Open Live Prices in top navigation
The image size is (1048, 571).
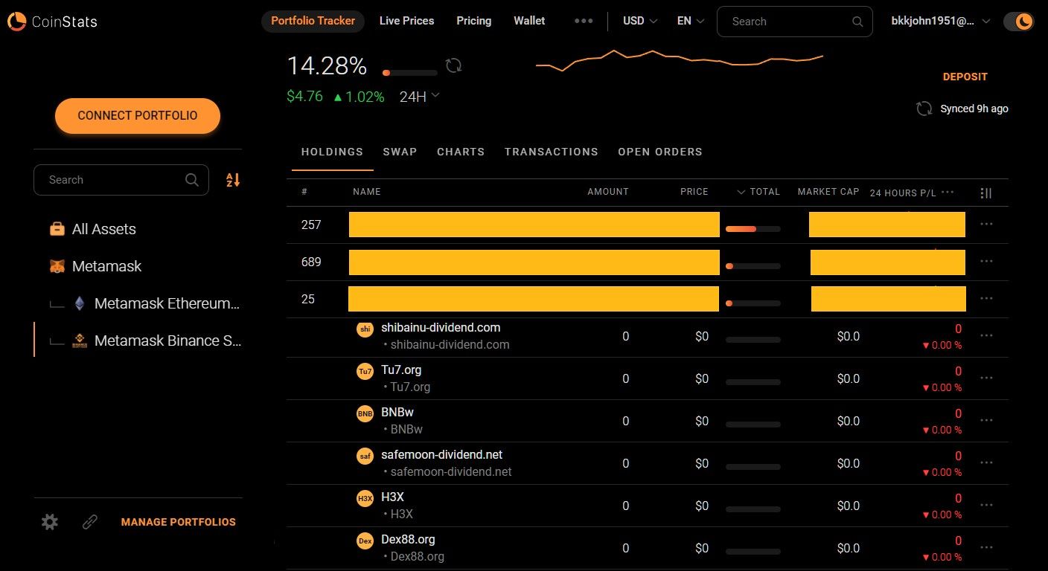[406, 21]
